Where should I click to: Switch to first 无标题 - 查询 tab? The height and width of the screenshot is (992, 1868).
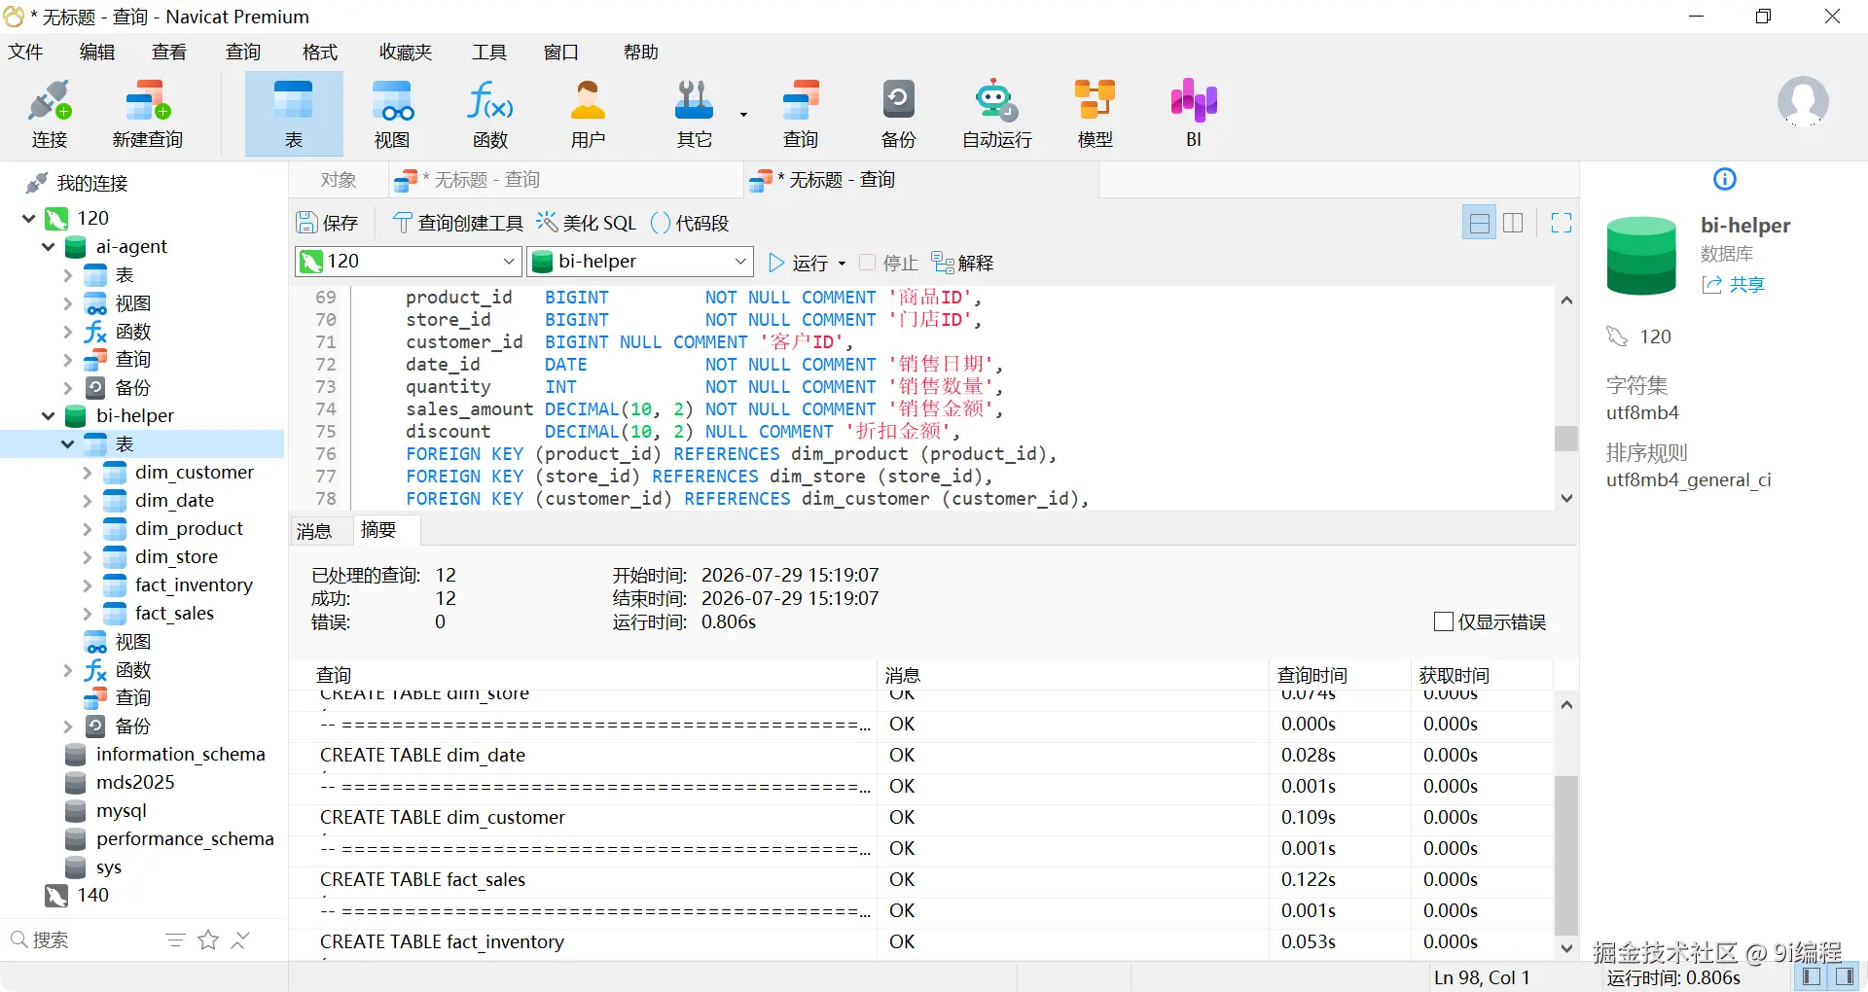tap(567, 180)
